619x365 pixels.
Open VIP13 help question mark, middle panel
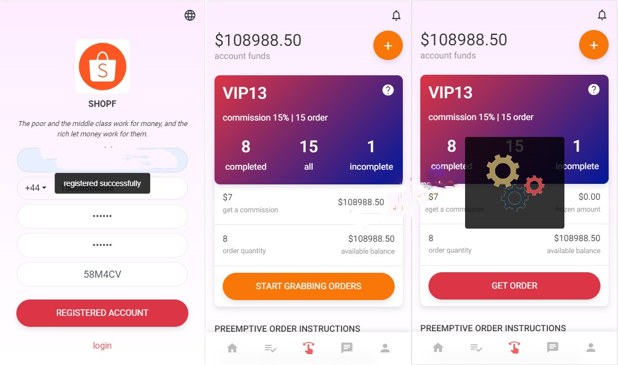coord(388,90)
